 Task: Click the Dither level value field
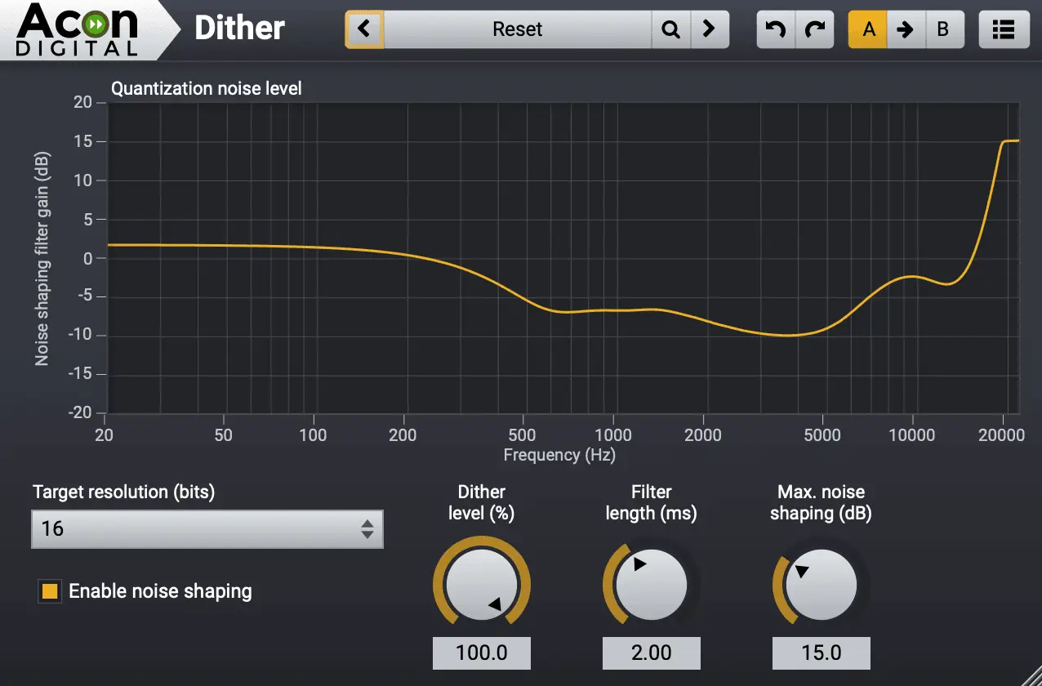coord(481,653)
